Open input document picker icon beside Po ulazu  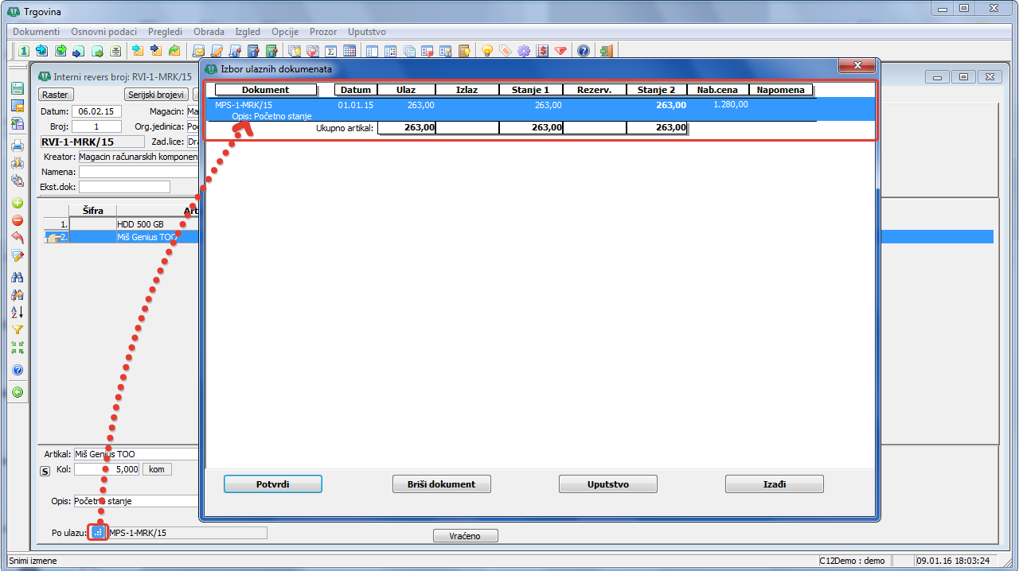[x=98, y=532]
